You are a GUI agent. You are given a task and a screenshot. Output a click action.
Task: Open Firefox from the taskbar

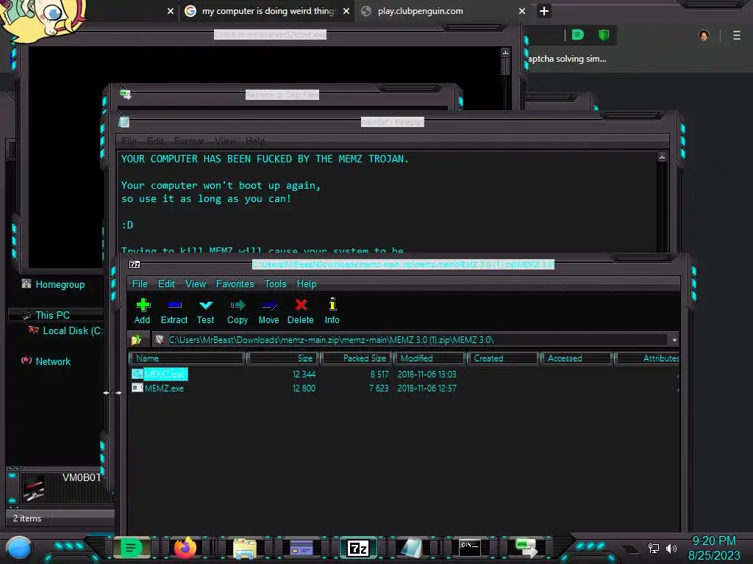tap(185, 547)
